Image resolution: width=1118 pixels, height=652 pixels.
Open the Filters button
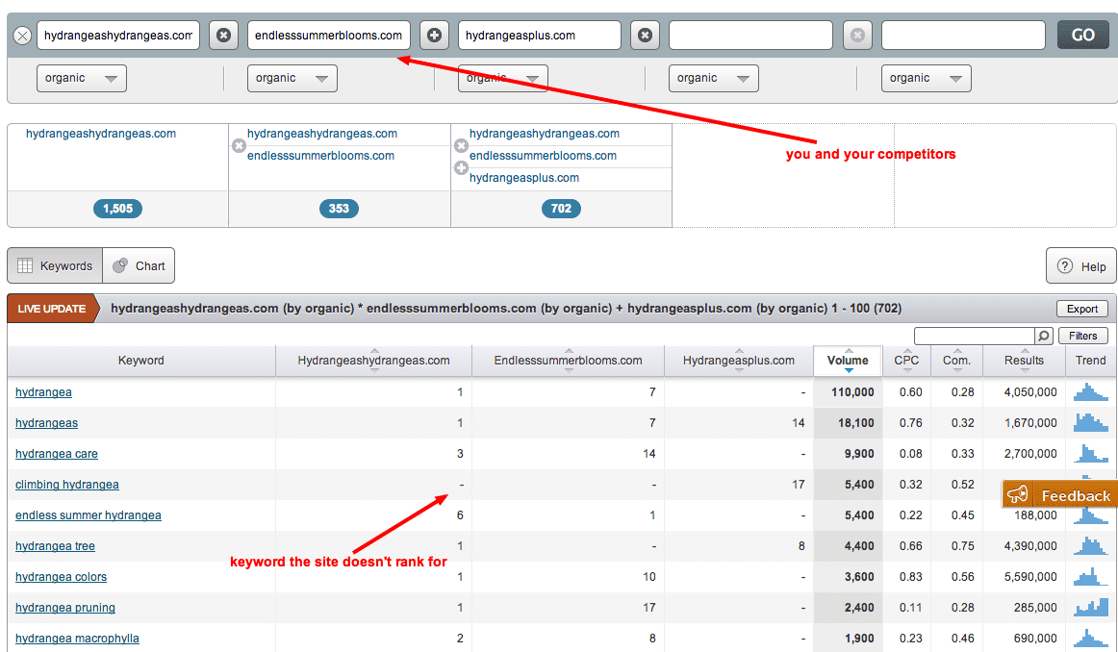click(x=1082, y=336)
